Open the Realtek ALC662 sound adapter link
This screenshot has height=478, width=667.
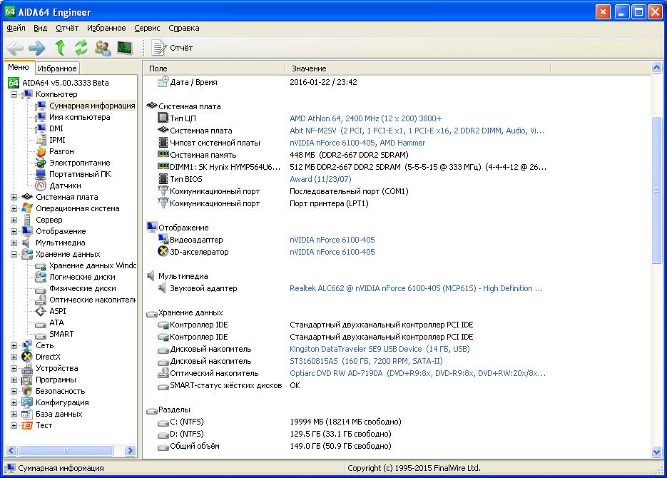[416, 288]
